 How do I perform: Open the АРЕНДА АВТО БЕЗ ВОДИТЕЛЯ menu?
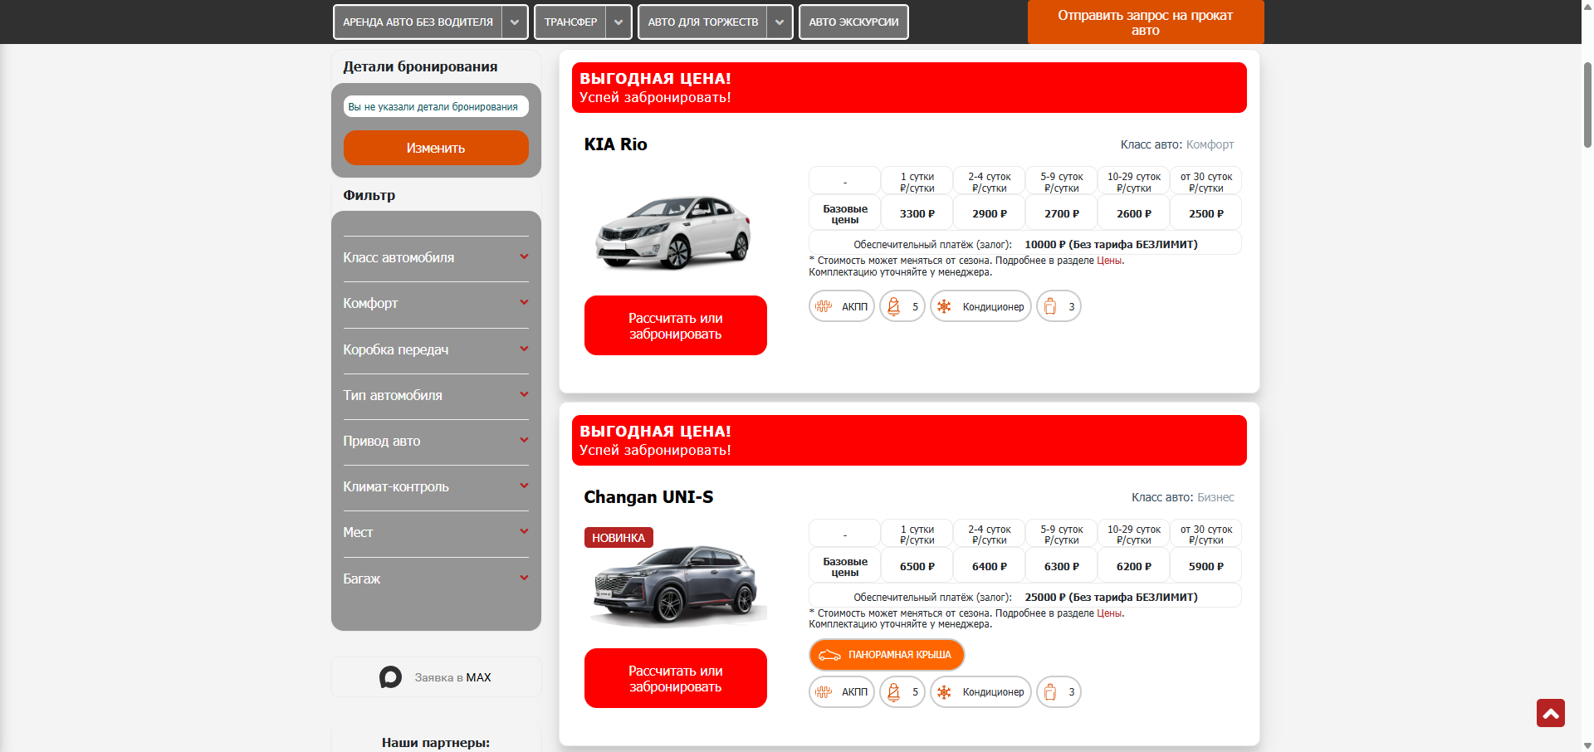coord(418,22)
